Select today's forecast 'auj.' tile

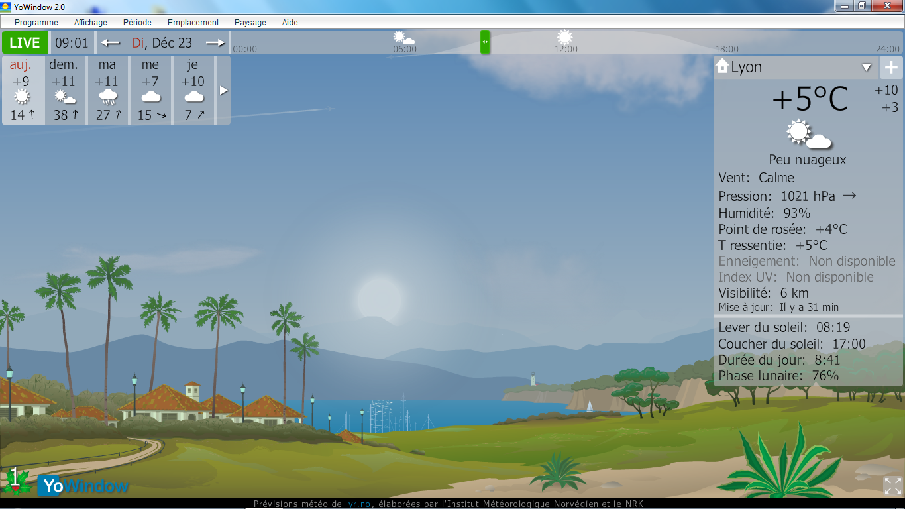pos(21,90)
